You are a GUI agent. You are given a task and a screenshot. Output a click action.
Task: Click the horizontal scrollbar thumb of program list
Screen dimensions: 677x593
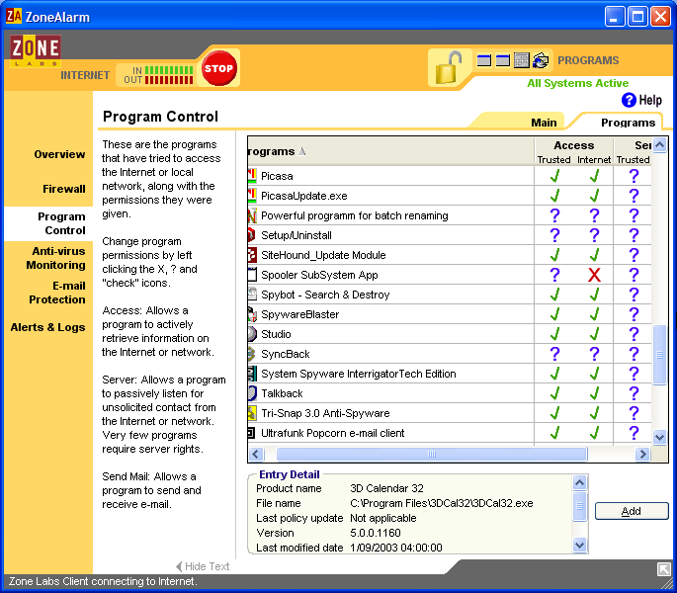tap(432, 454)
